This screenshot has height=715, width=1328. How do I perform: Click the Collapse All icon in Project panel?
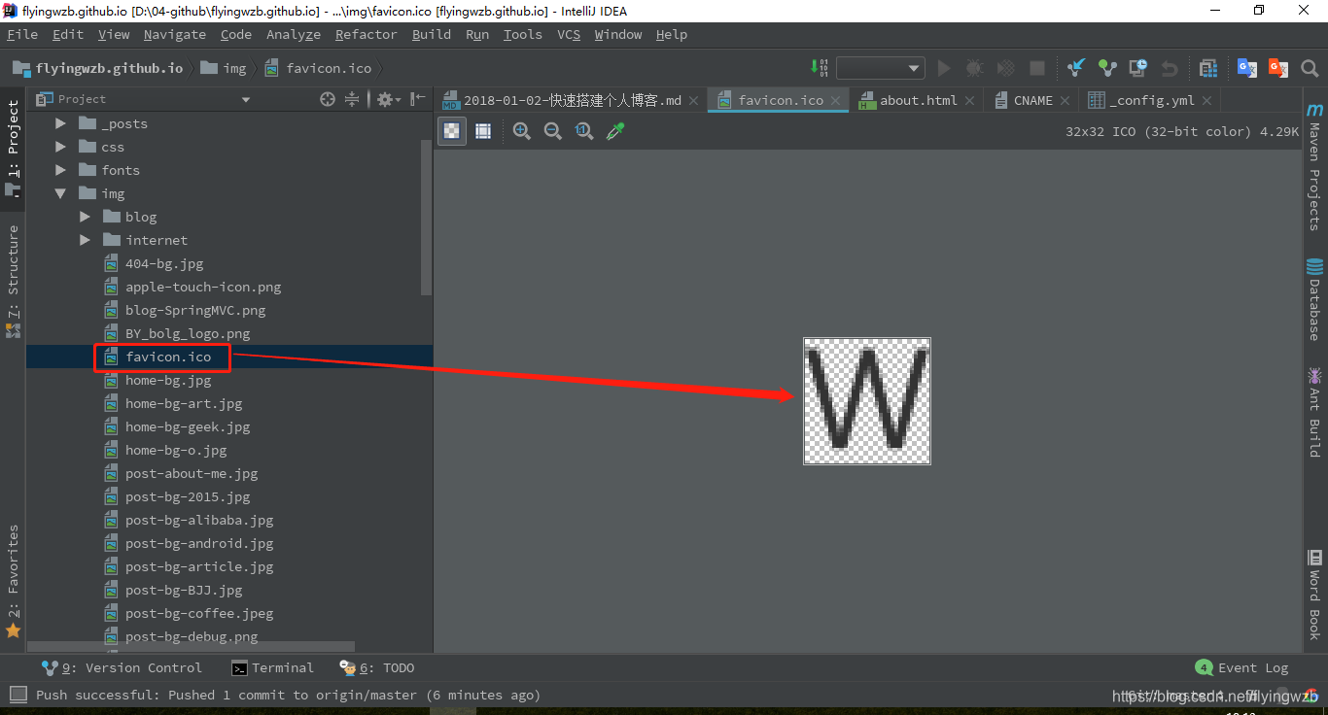point(352,99)
